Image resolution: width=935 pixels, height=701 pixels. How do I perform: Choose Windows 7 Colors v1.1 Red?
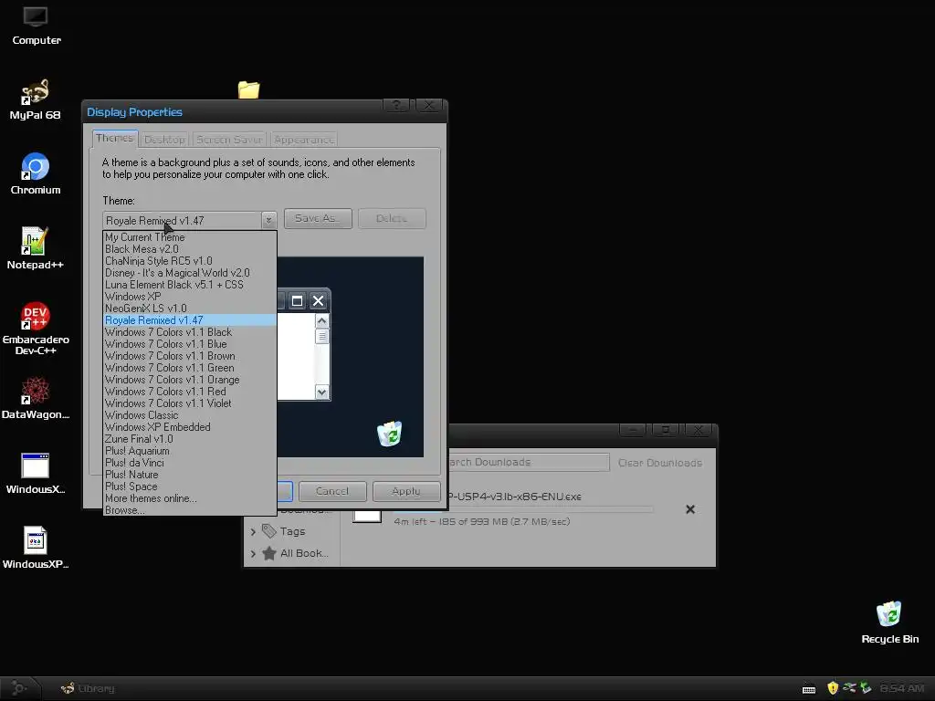(x=190, y=392)
